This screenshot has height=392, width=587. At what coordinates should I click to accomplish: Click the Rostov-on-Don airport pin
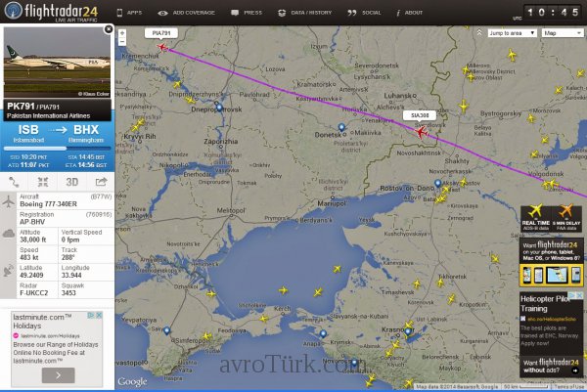[437, 184]
